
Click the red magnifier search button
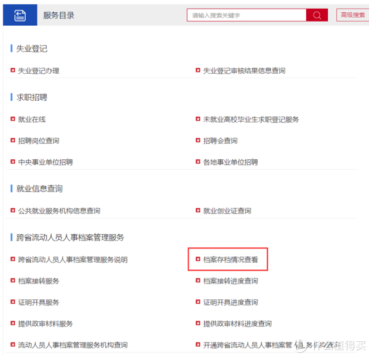tap(317, 15)
